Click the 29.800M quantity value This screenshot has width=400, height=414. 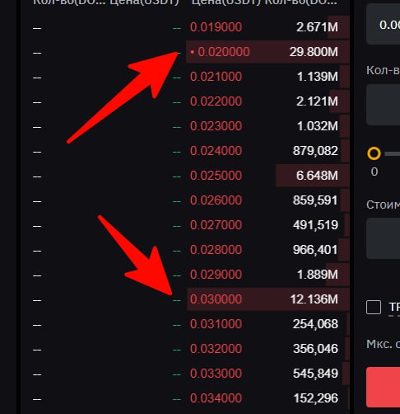click(x=314, y=52)
